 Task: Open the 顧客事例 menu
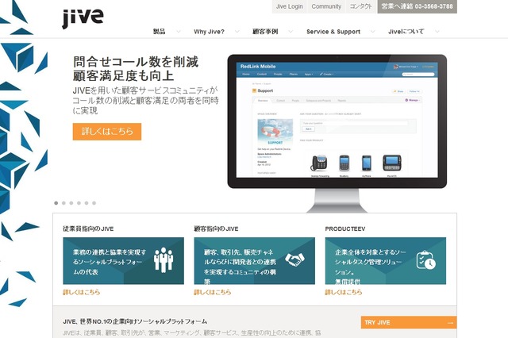click(x=265, y=32)
